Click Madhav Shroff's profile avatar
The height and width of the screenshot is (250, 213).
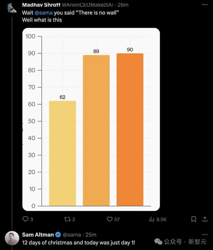(x=12, y=8)
